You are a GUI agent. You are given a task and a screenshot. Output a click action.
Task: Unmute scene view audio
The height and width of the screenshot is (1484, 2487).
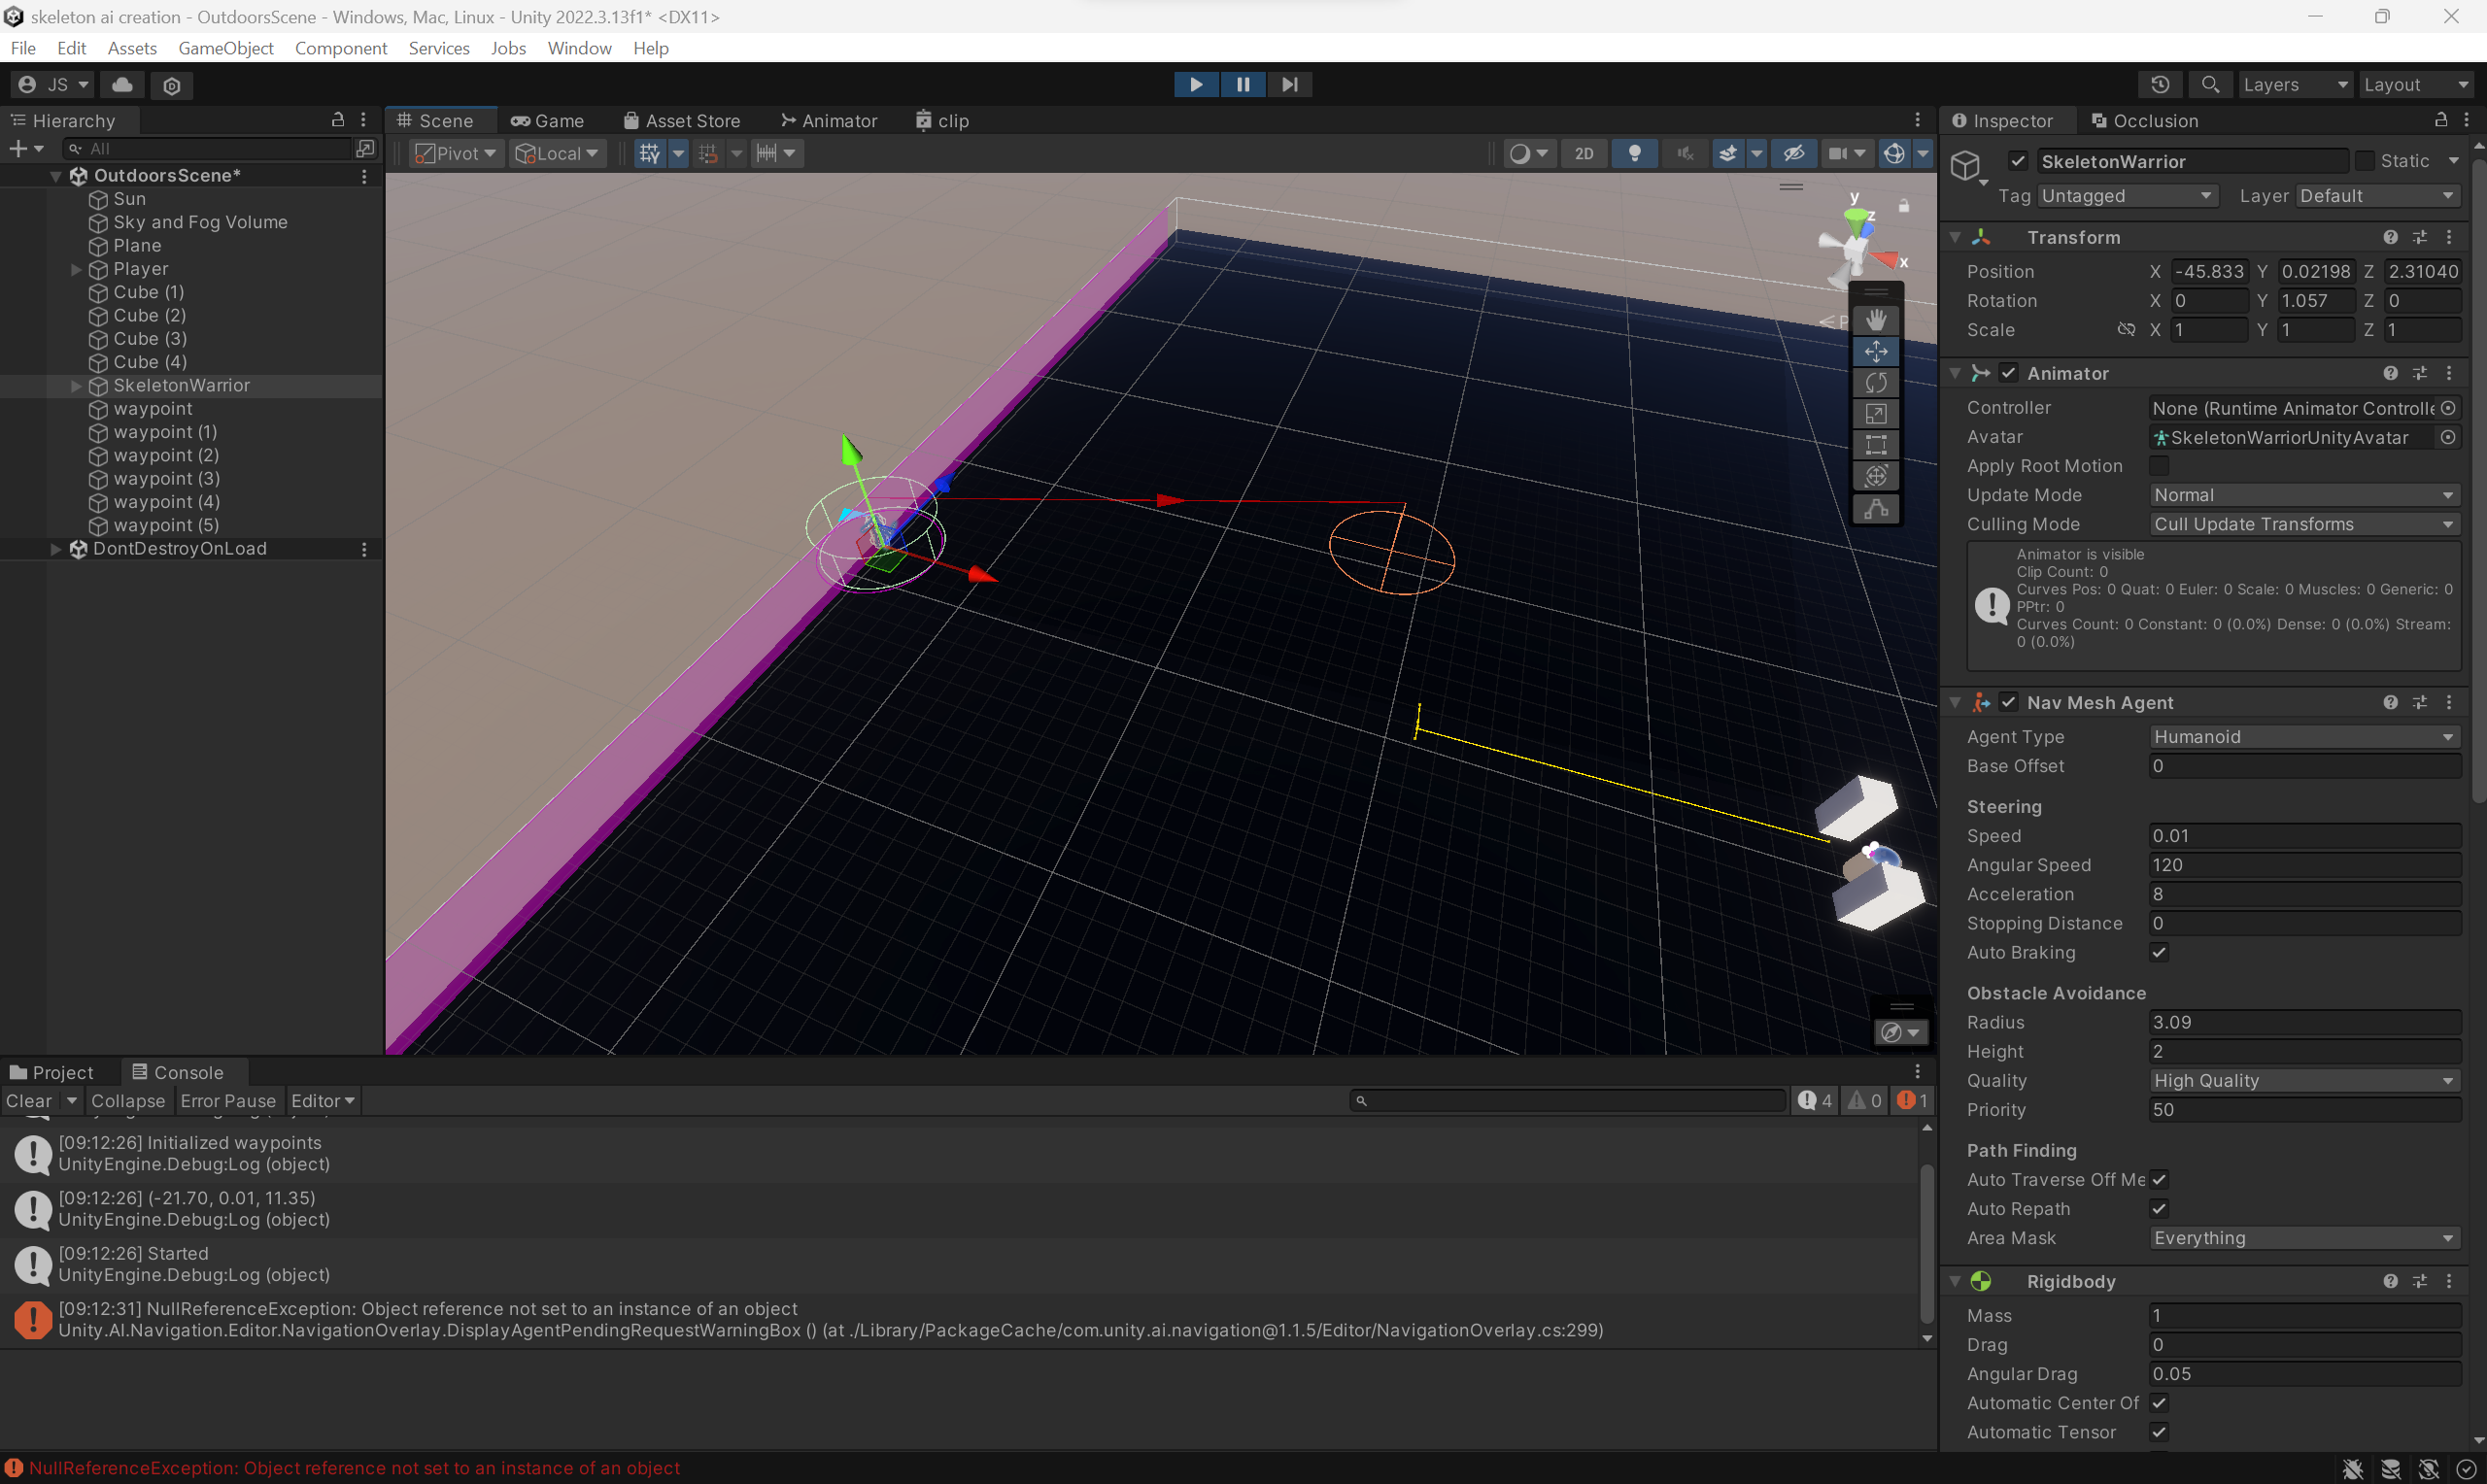1685,153
